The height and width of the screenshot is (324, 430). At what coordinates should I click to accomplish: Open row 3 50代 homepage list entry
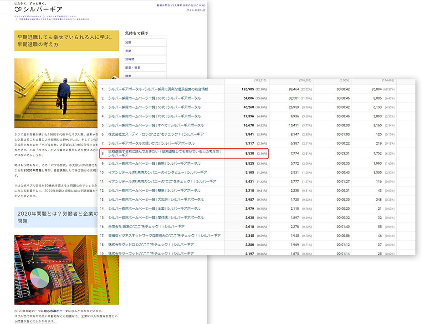154,107
